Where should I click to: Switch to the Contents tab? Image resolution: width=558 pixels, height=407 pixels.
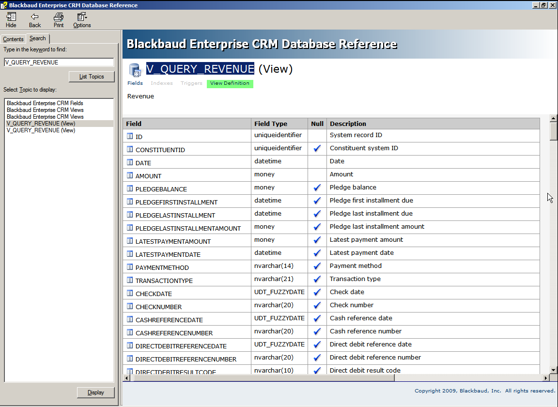[13, 39]
